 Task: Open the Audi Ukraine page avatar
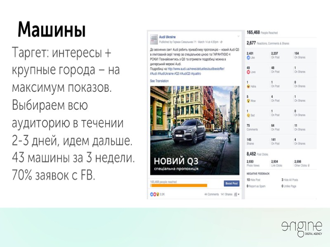[x=154, y=39]
